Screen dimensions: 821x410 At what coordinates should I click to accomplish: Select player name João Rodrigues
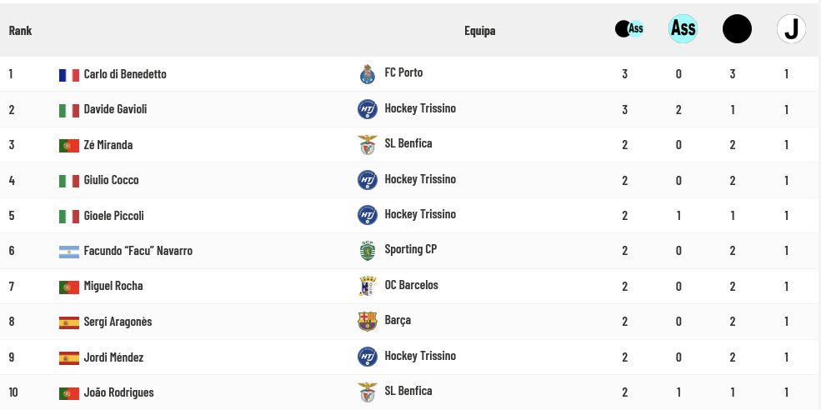(x=118, y=392)
